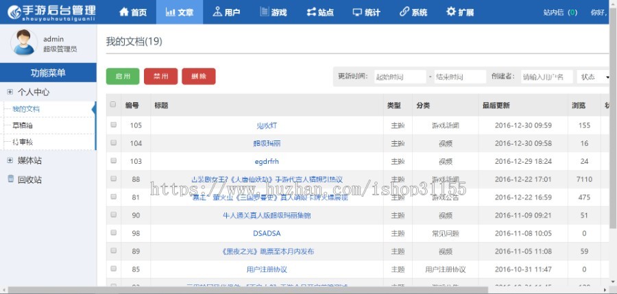
Task: Click the bar chart icon beside 文章
Action: [x=171, y=12]
